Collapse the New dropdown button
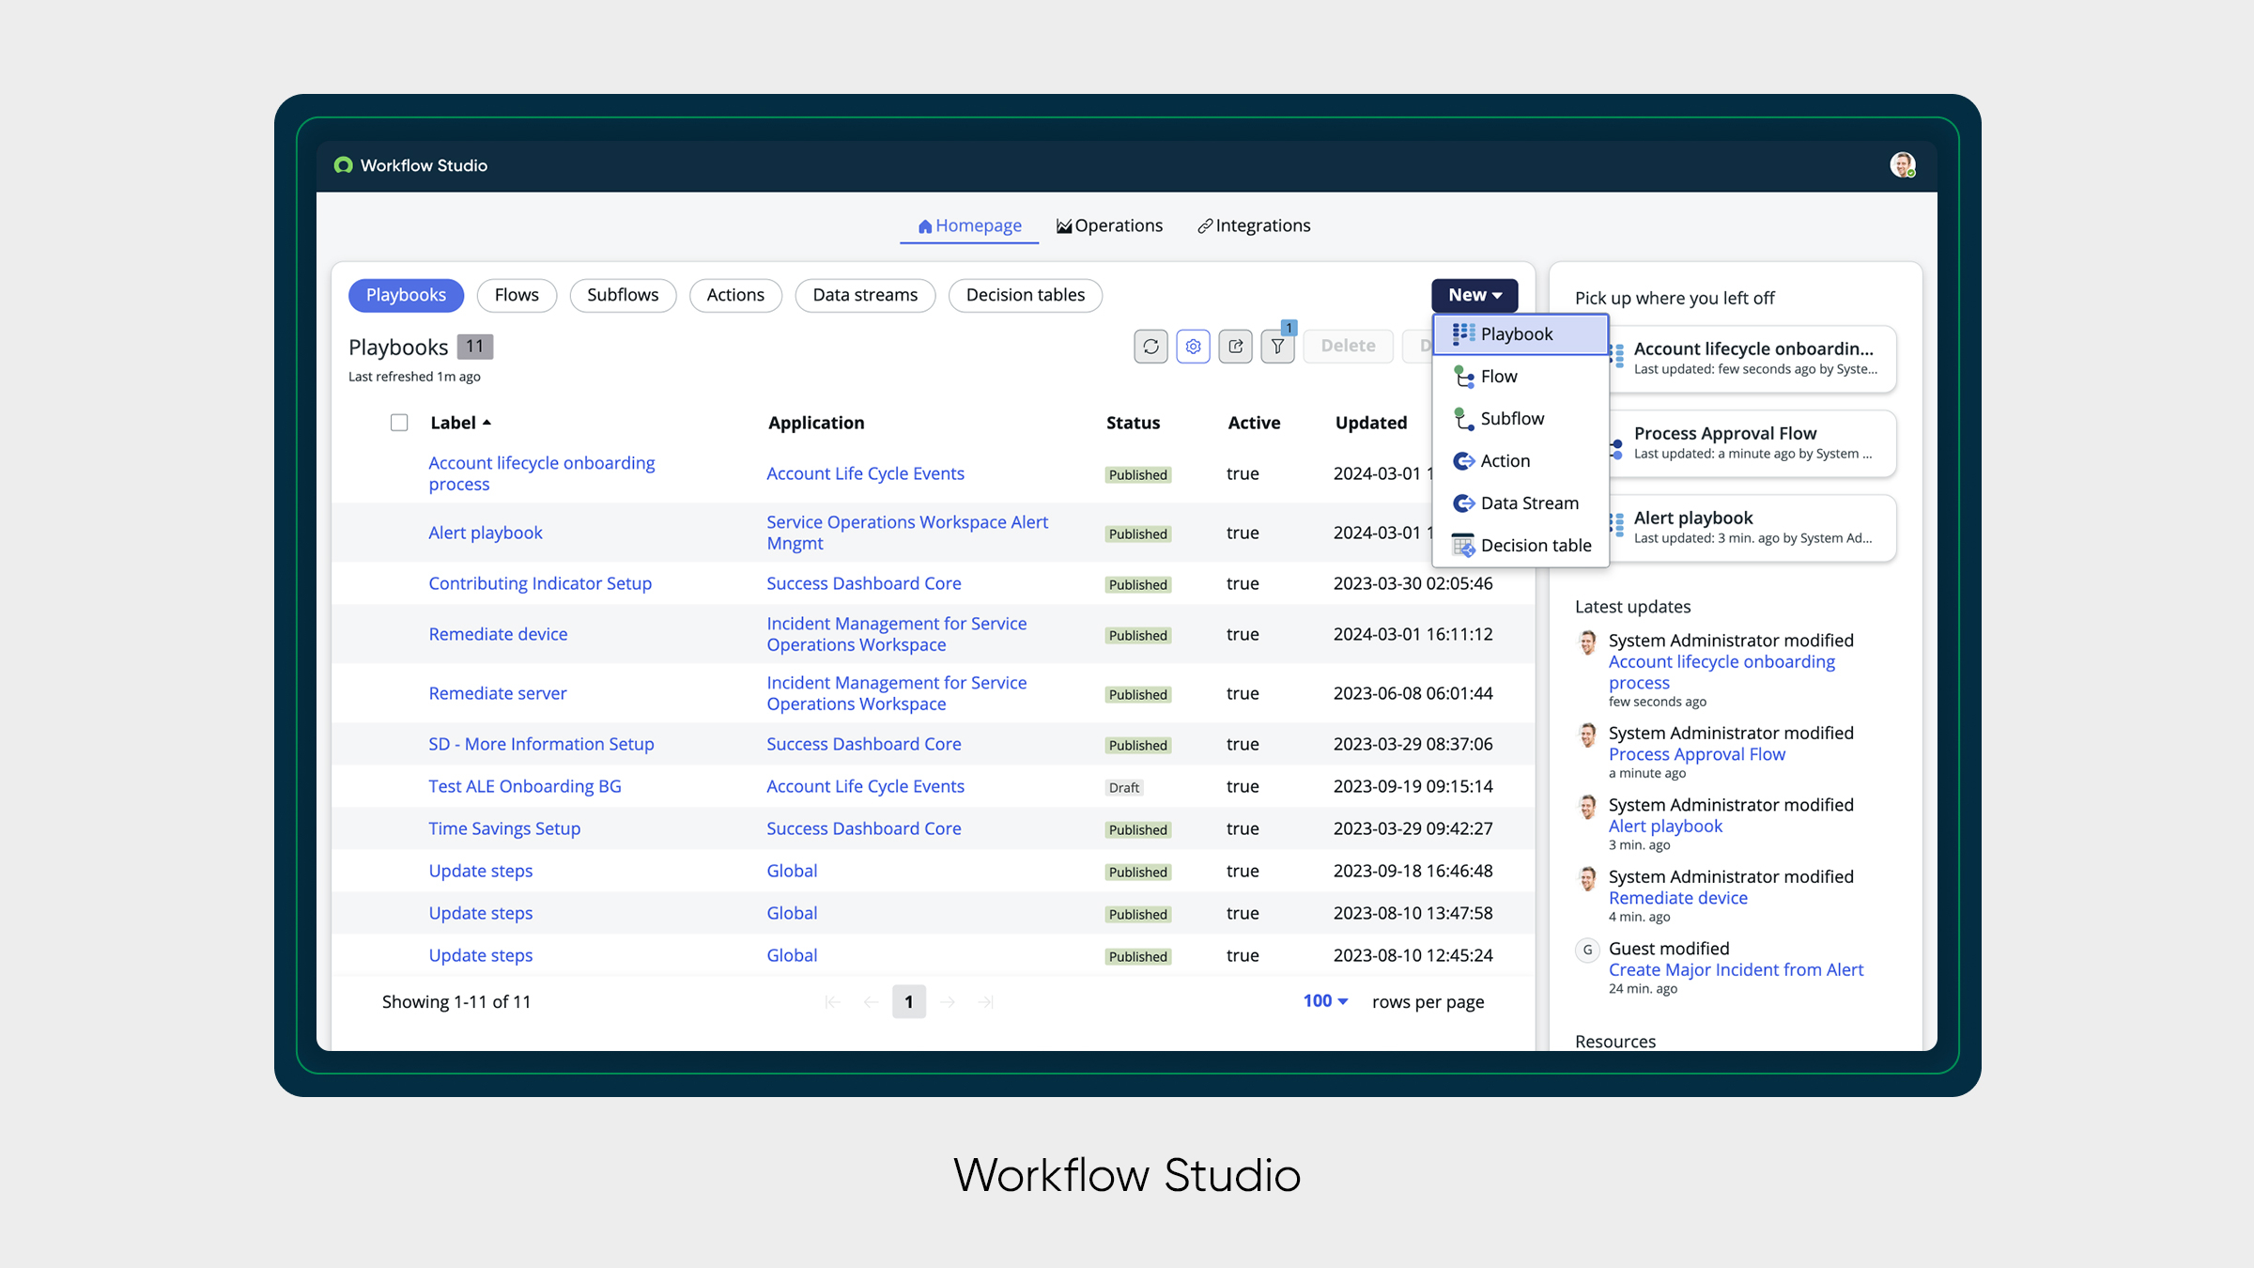Screen dimensions: 2254x1268 [x=1474, y=295]
